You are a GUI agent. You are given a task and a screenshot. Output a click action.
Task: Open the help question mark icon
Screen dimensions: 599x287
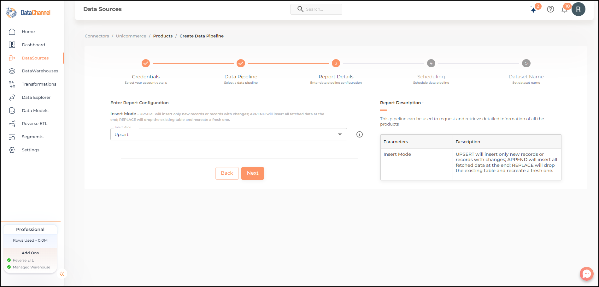pyautogui.click(x=550, y=9)
